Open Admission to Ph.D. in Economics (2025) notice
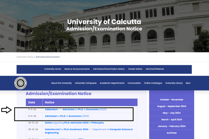Image resolution: width=209 pixels, height=139 pixels. point(67,116)
